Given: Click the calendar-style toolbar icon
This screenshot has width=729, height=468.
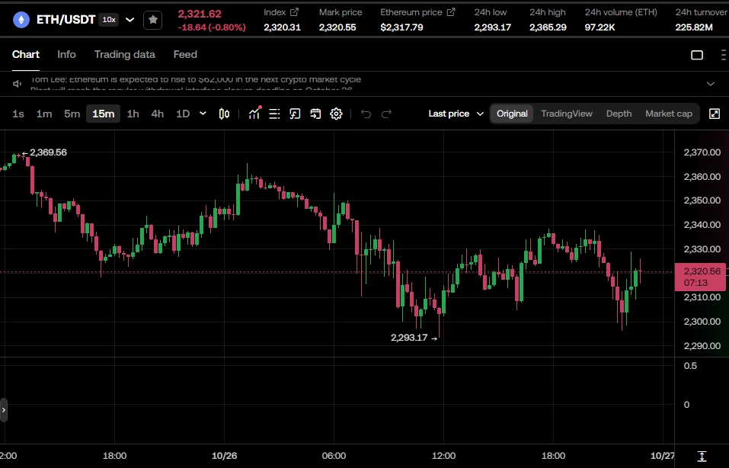Looking at the screenshot, I should [315, 114].
